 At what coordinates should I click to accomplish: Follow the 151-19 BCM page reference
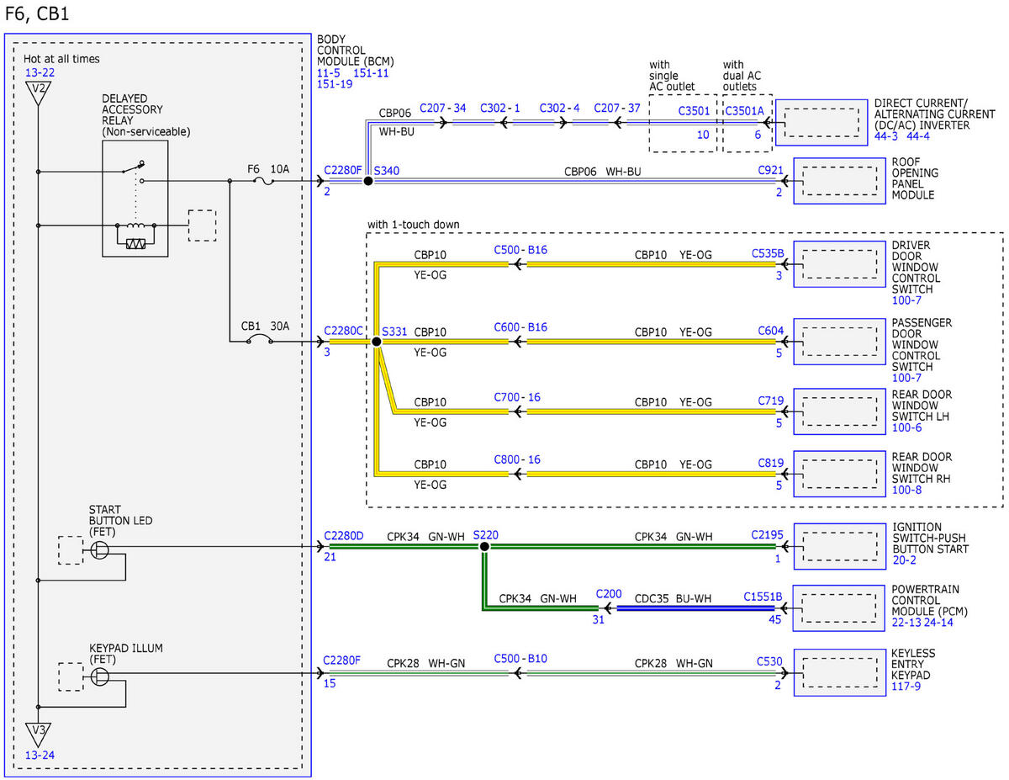click(x=335, y=84)
